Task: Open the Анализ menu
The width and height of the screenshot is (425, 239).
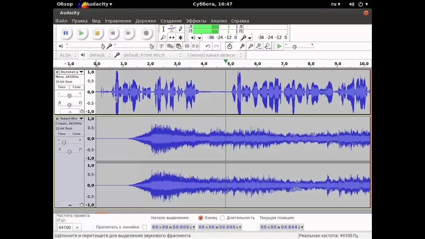Action: point(219,21)
